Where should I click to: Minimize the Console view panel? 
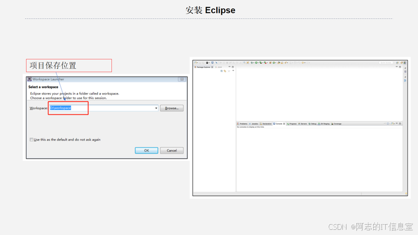coord(397,123)
